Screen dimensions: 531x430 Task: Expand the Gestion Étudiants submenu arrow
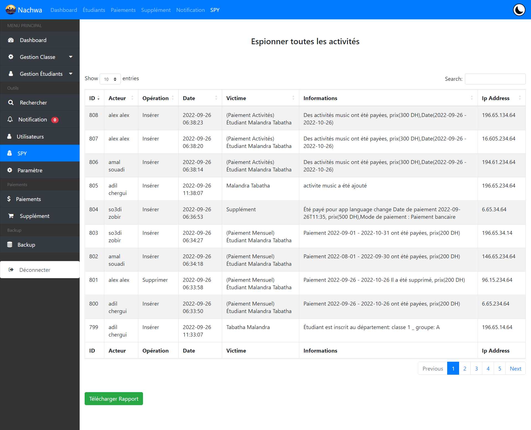click(71, 74)
